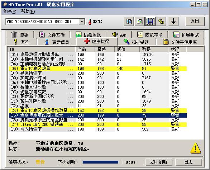Select row (C7) Ultra DMA CRC 错误率
Viewport: 210px width, 170px height.
pos(98,124)
